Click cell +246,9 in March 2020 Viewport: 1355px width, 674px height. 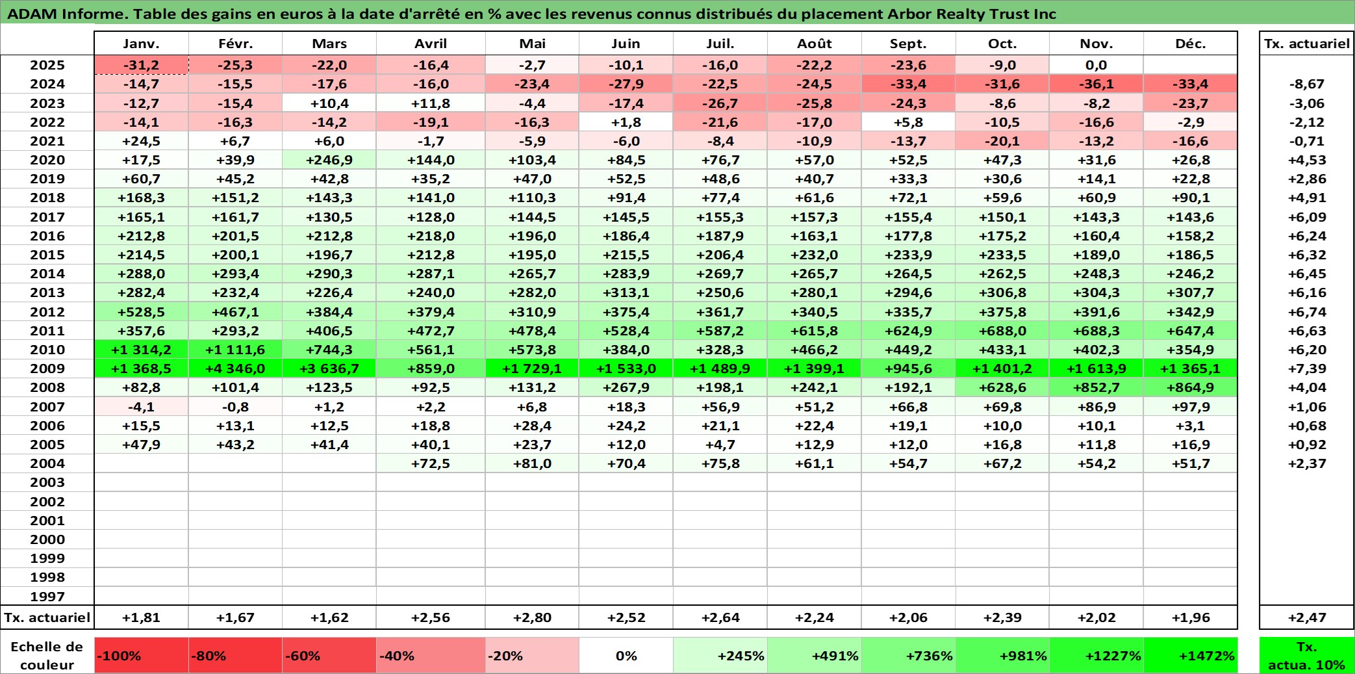(x=329, y=160)
